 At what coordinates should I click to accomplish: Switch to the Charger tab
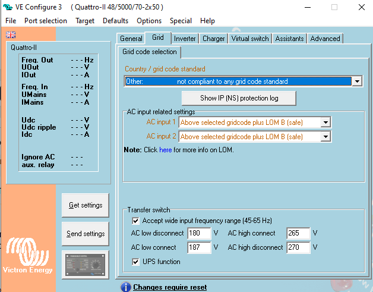[x=214, y=38]
